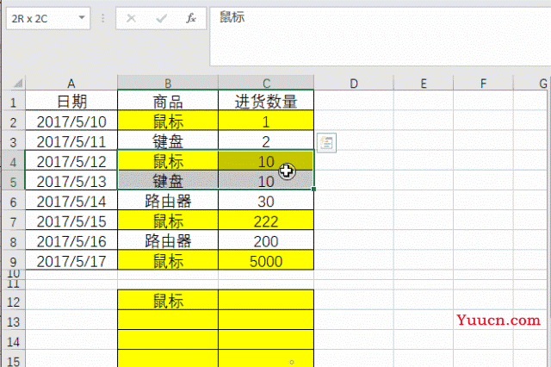
Task: Select column A header
Action: pos(71,83)
